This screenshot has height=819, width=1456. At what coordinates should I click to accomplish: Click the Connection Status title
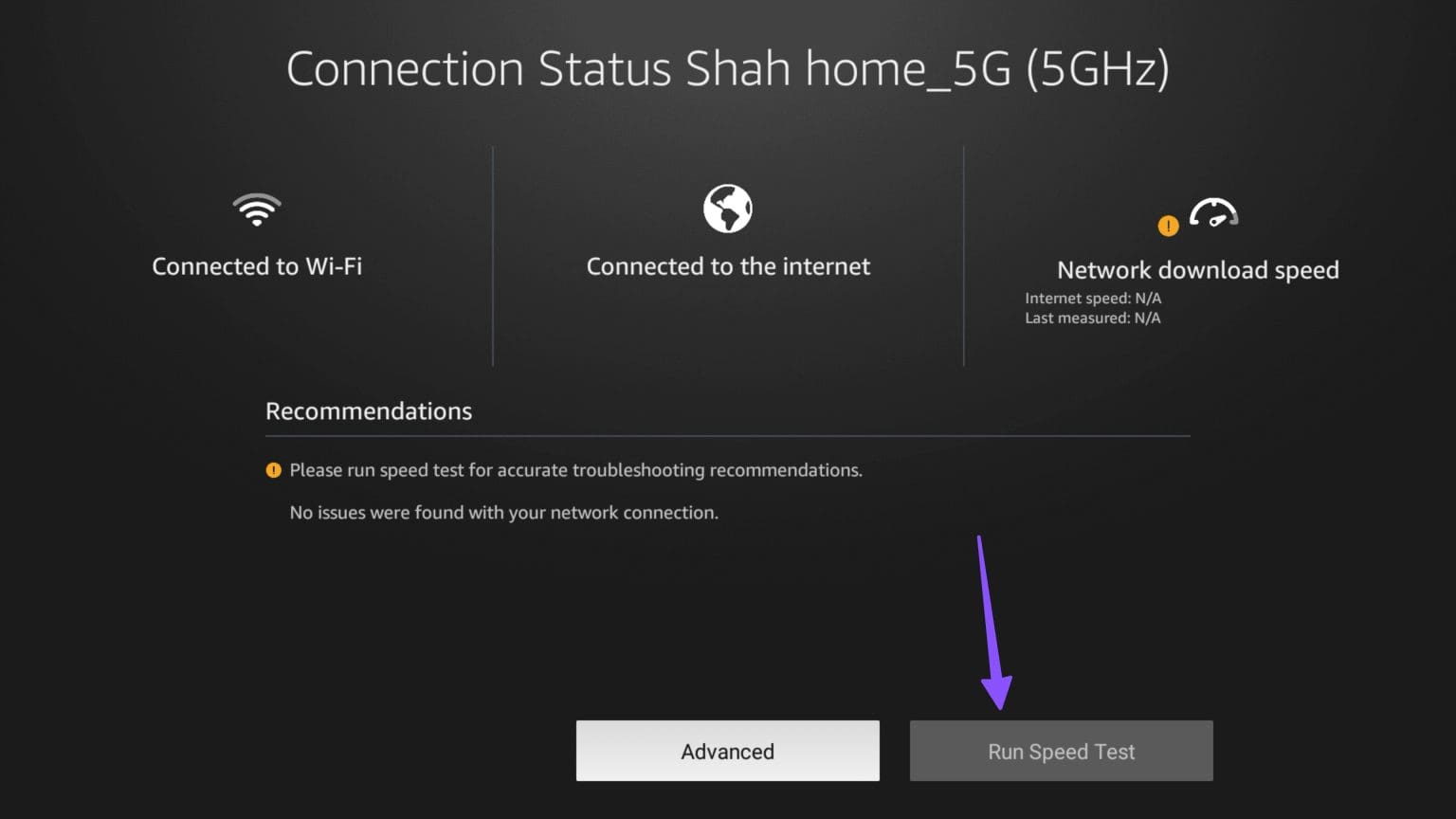coord(479,67)
